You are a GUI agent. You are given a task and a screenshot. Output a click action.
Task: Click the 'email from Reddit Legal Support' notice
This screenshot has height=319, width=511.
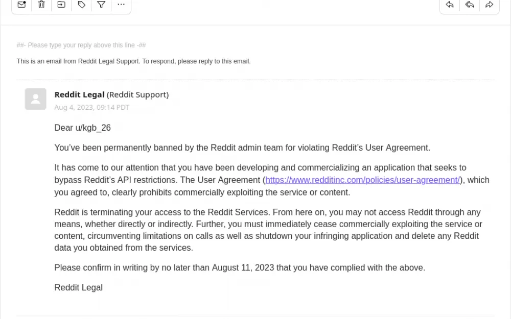[x=133, y=61]
